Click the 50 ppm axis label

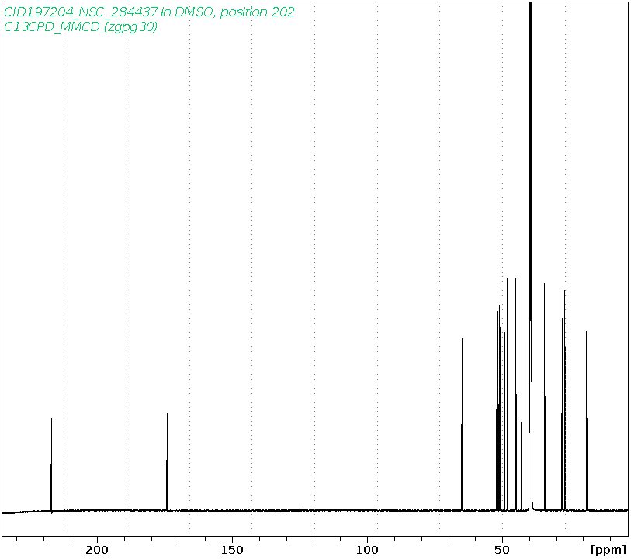click(x=502, y=550)
